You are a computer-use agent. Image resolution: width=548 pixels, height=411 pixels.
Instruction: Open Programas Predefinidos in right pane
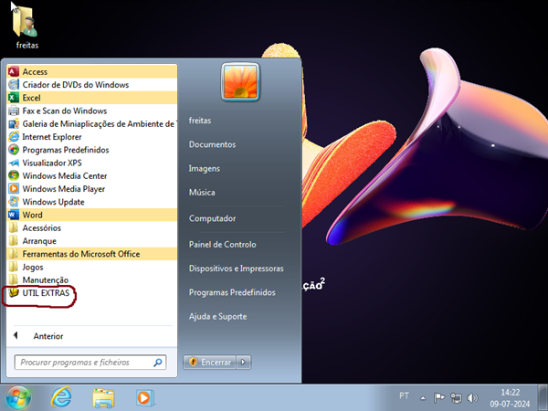pos(232,292)
